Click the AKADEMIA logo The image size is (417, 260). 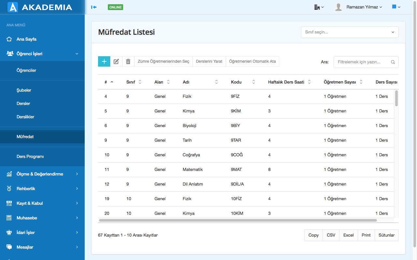pyautogui.click(x=40, y=7)
